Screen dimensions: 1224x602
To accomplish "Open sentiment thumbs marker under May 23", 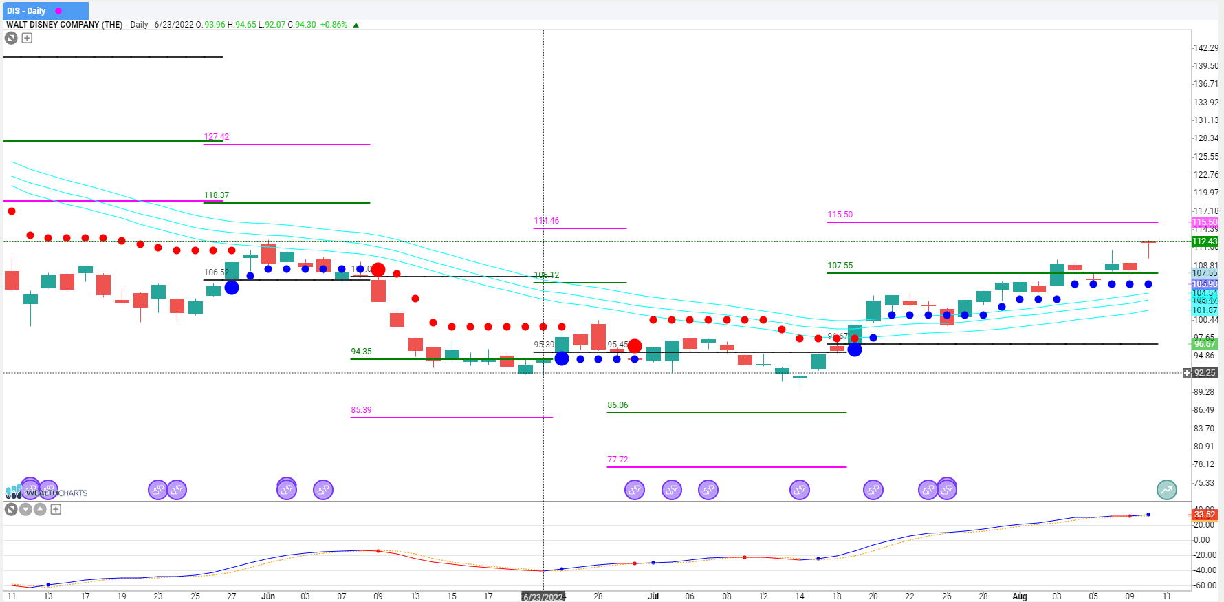I will pyautogui.click(x=158, y=490).
